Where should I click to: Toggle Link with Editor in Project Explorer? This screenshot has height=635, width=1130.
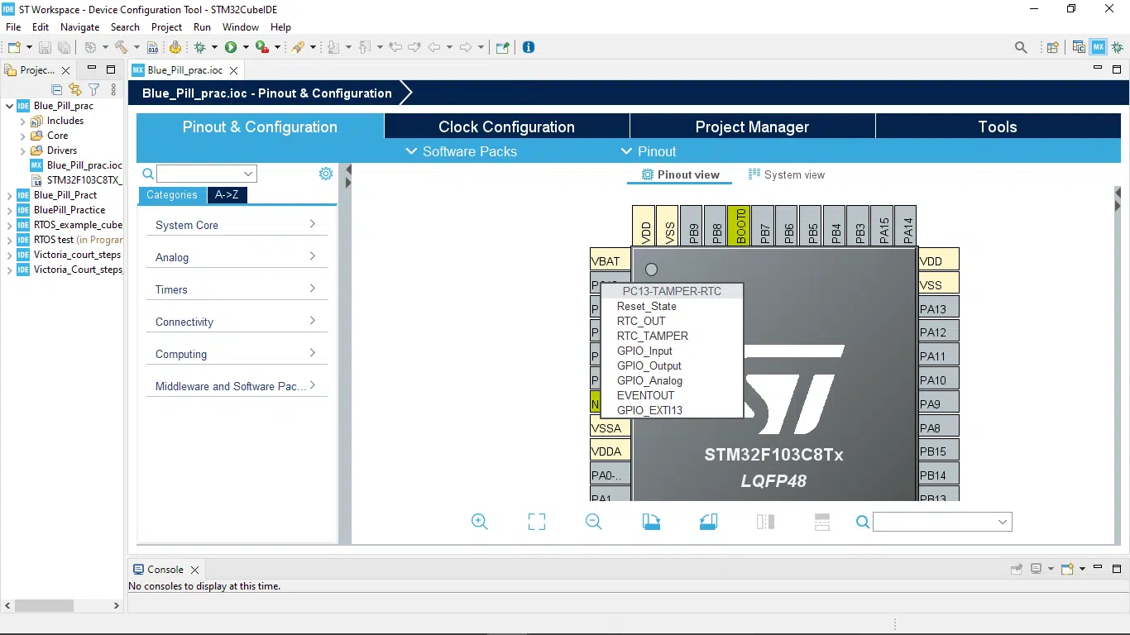75,89
